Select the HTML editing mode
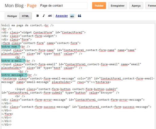The width and height of the screenshot is (156, 129). click(25, 16)
